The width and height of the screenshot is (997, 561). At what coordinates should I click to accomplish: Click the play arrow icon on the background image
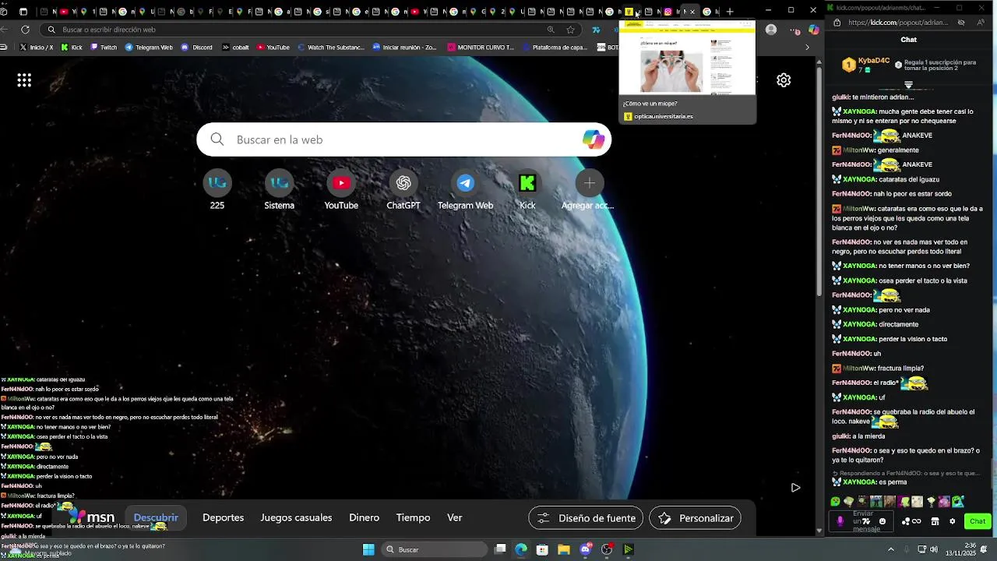point(795,488)
